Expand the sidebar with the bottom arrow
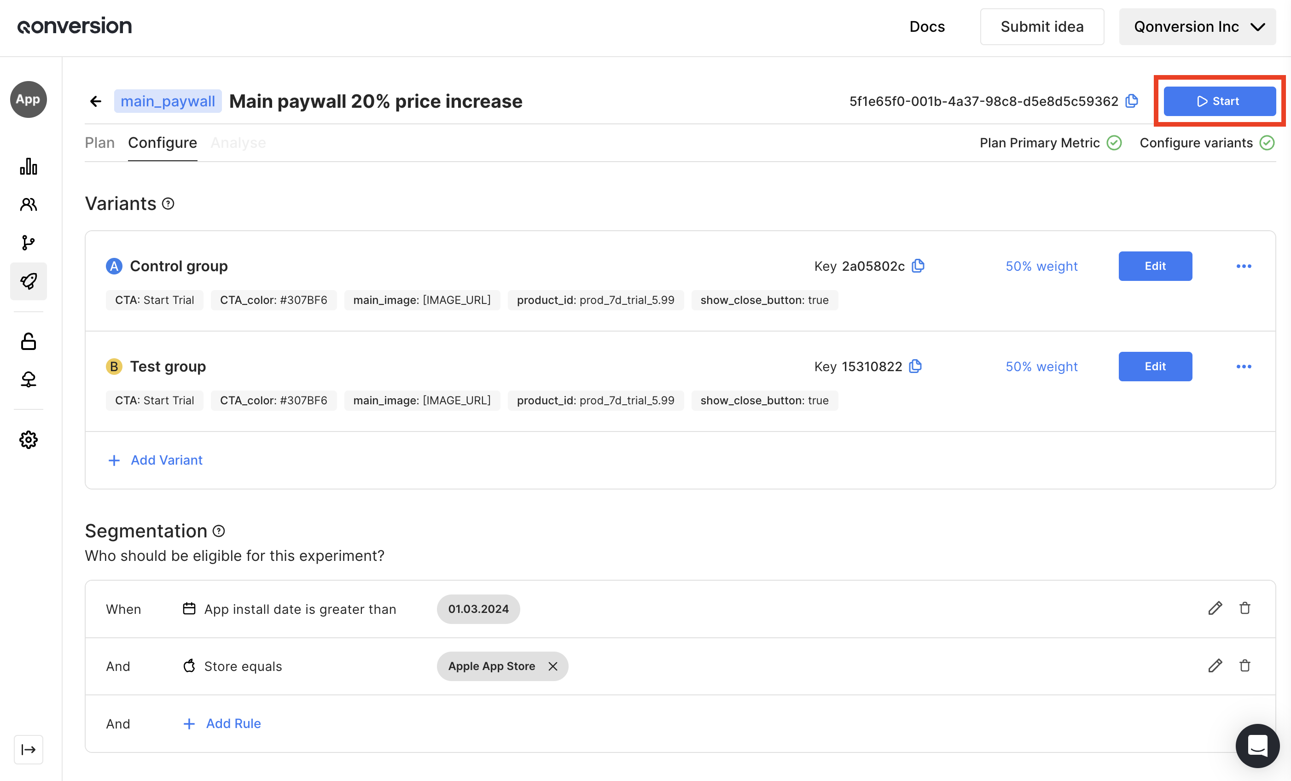1291x781 pixels. [28, 750]
